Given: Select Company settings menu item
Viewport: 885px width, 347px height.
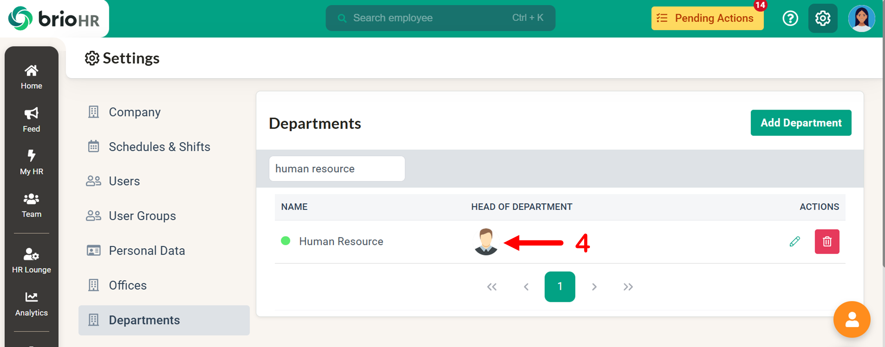Looking at the screenshot, I should tap(135, 112).
